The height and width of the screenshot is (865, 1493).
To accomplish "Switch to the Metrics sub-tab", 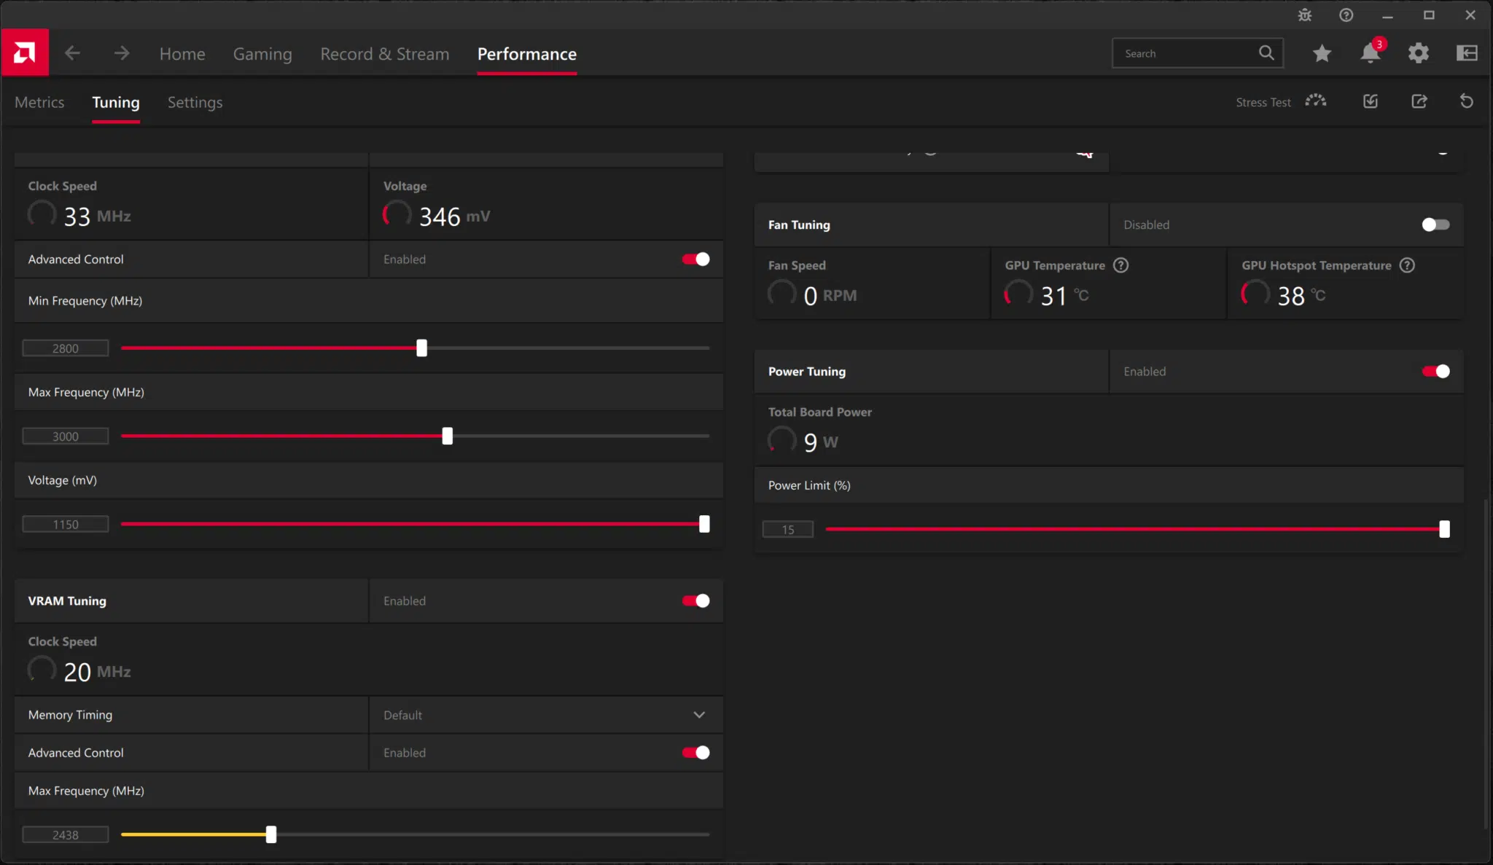I will pyautogui.click(x=39, y=102).
